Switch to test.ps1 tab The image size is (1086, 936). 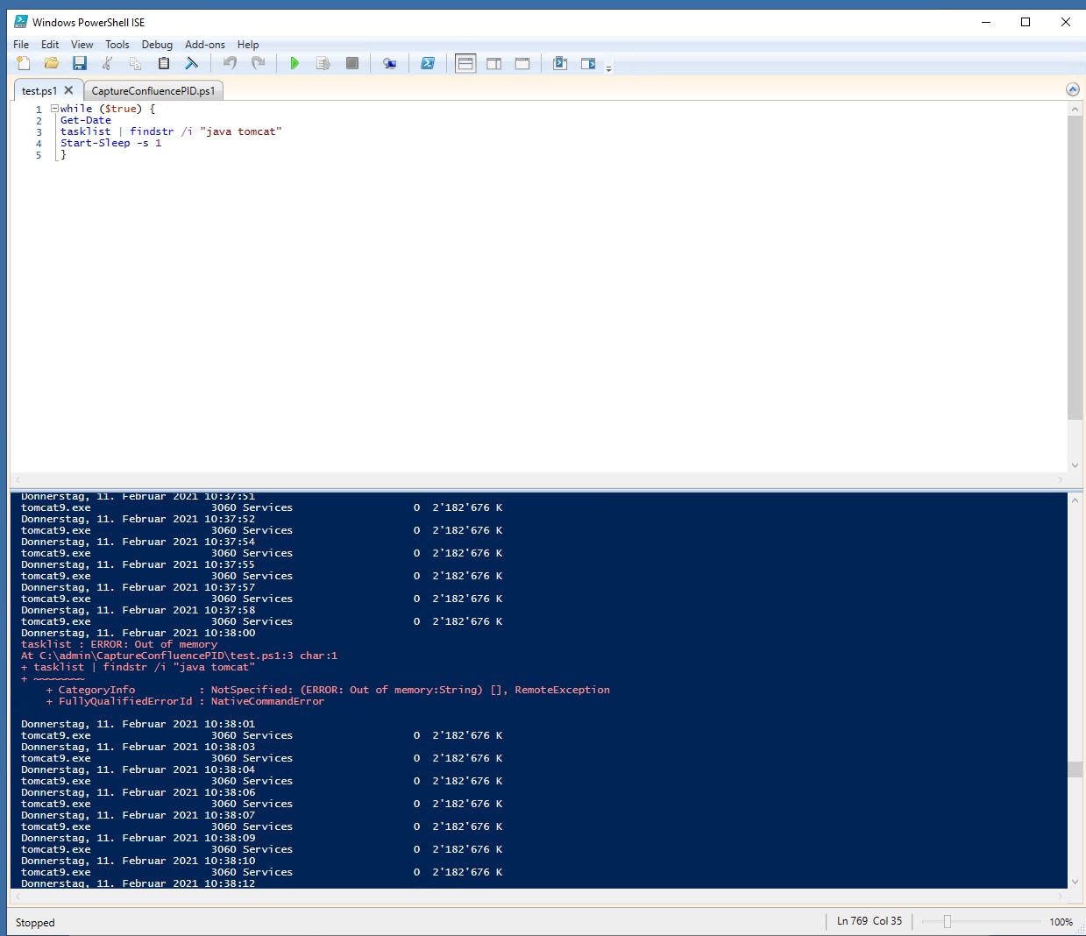pos(39,90)
